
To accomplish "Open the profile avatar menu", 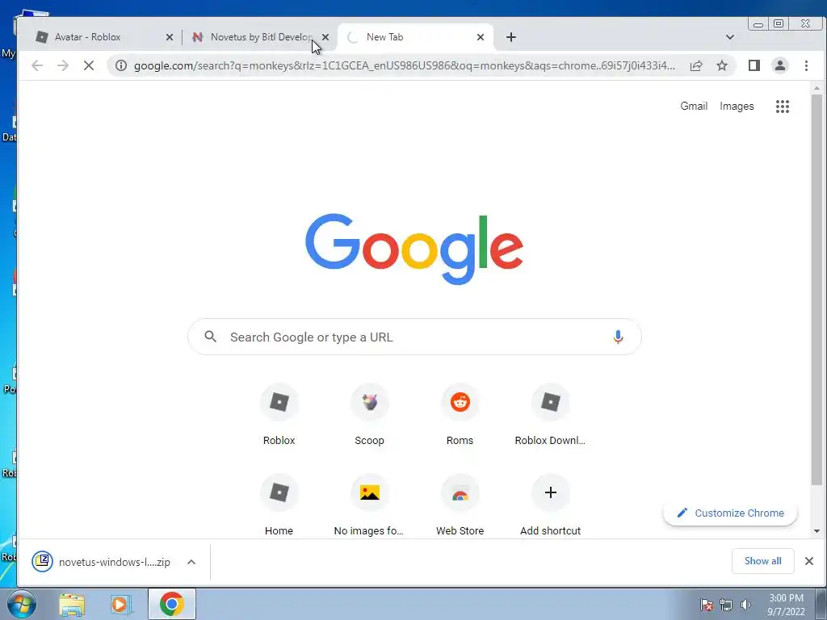I will click(780, 65).
